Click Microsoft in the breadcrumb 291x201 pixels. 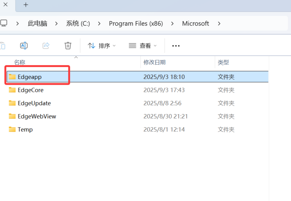point(195,24)
